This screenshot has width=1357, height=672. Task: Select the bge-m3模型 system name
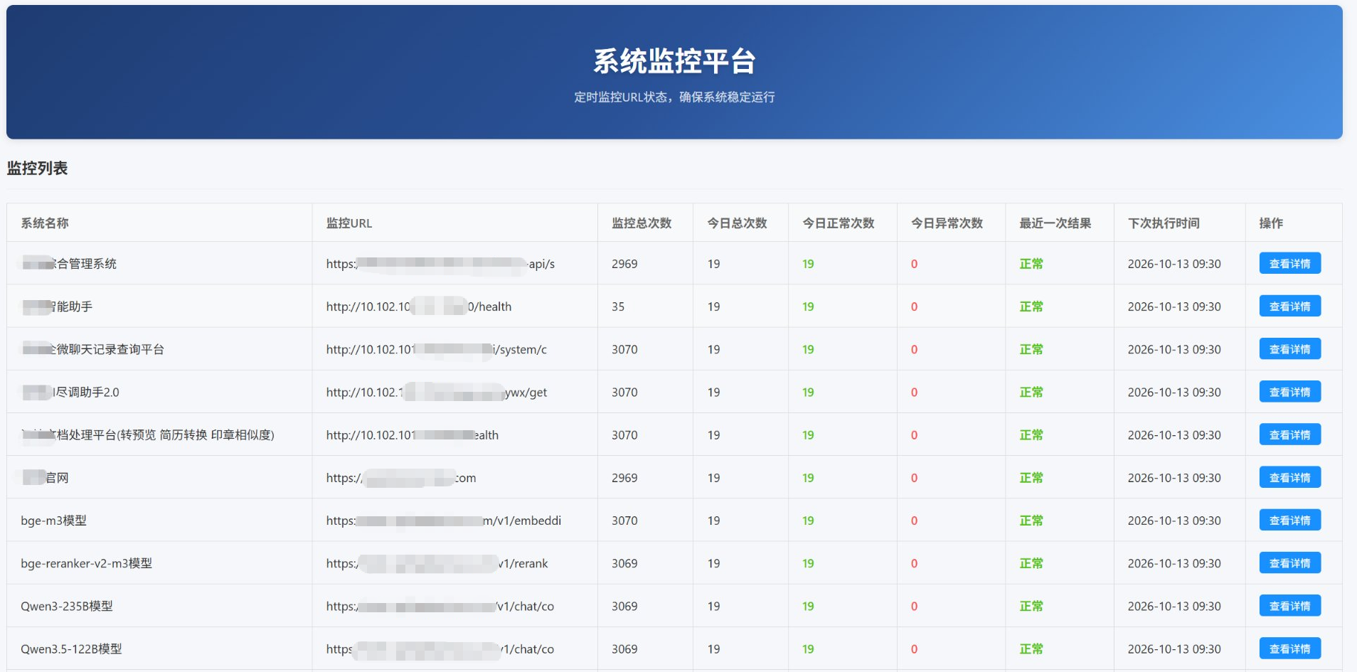click(54, 521)
